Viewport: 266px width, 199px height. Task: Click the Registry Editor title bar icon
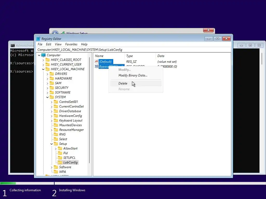38,39
